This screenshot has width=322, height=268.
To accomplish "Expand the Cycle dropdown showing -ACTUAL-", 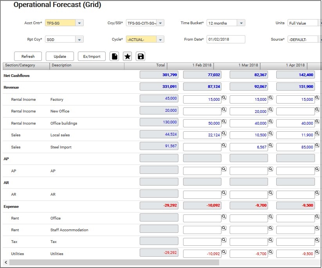I will [x=160, y=39].
